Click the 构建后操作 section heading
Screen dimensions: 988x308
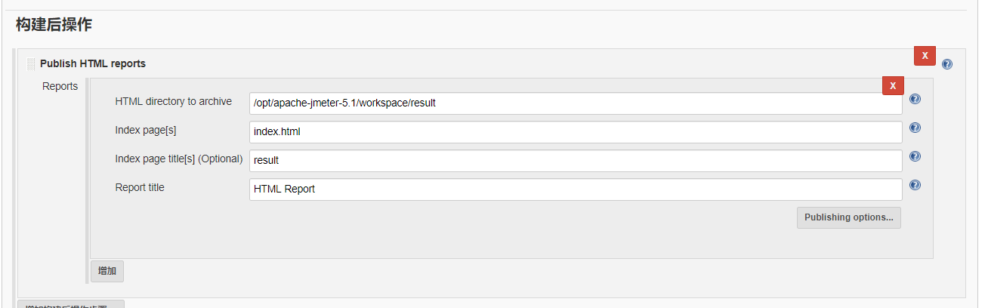54,25
